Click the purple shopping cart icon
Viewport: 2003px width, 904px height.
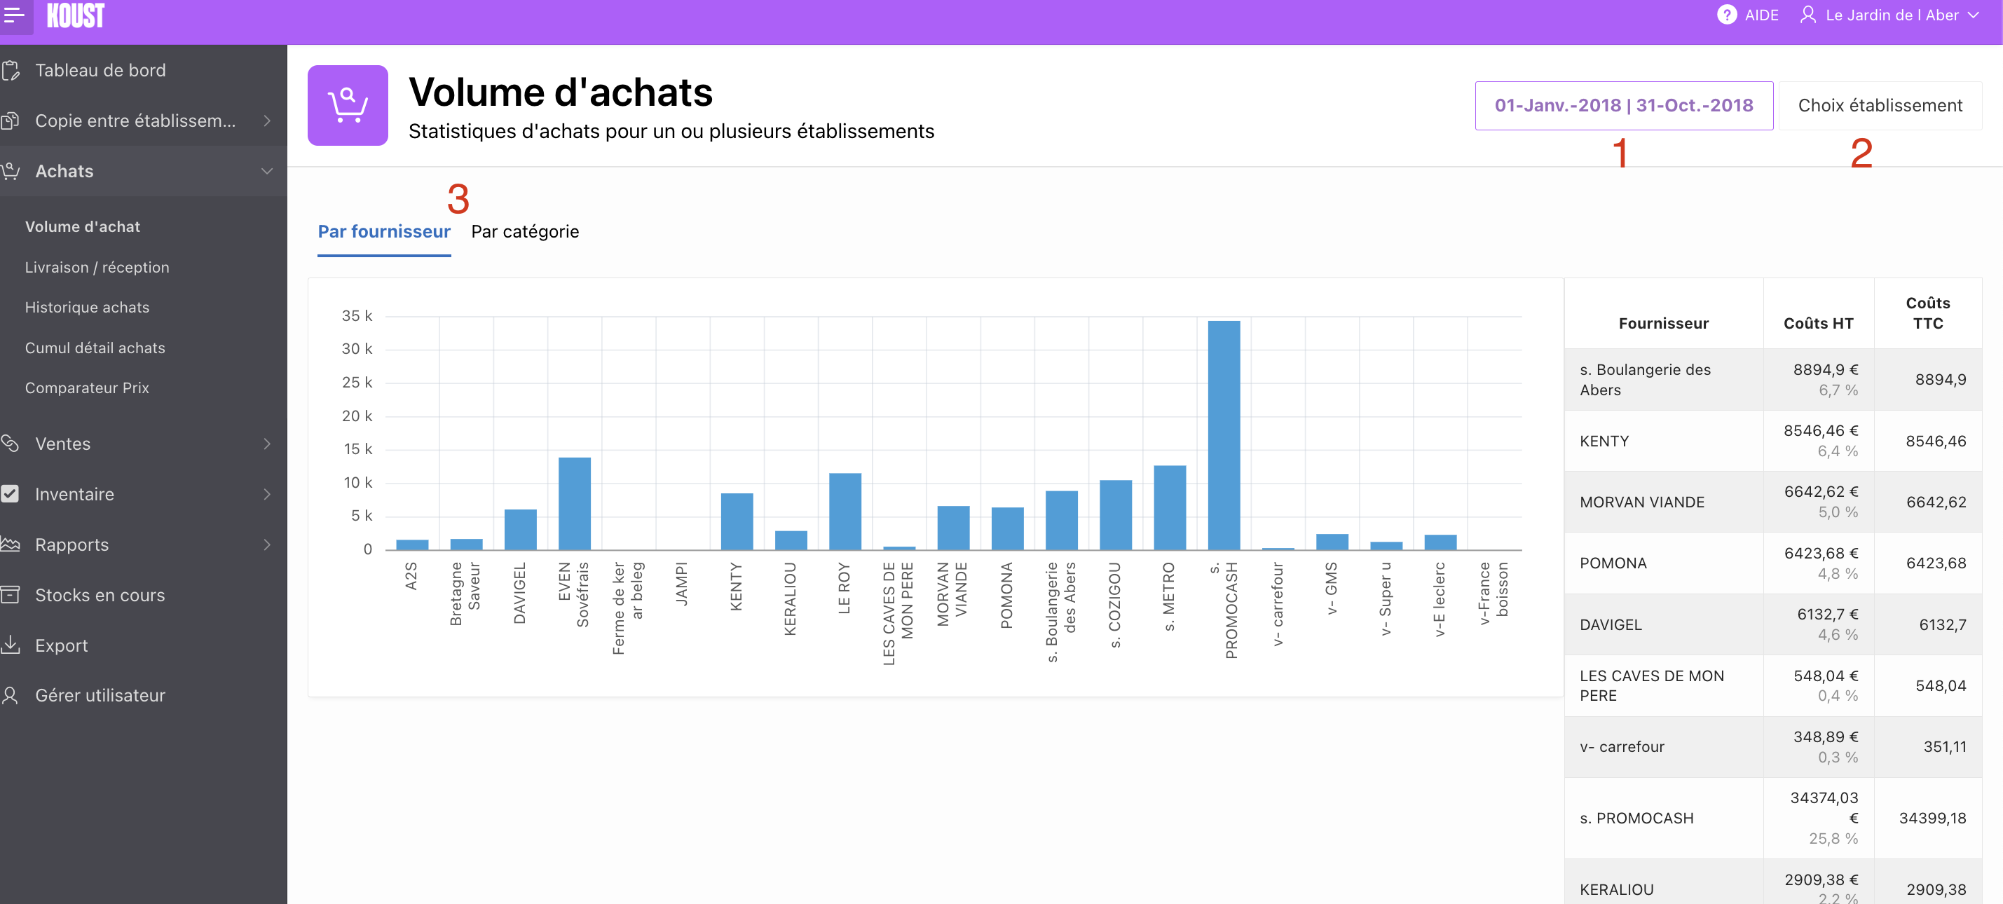348,105
